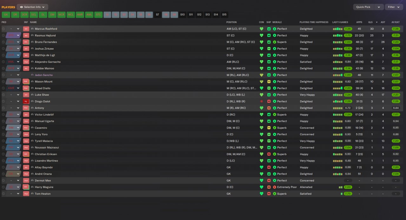Open Marcus Rashford's player profile
Screen dimensions: 406x220
(x=46, y=29)
